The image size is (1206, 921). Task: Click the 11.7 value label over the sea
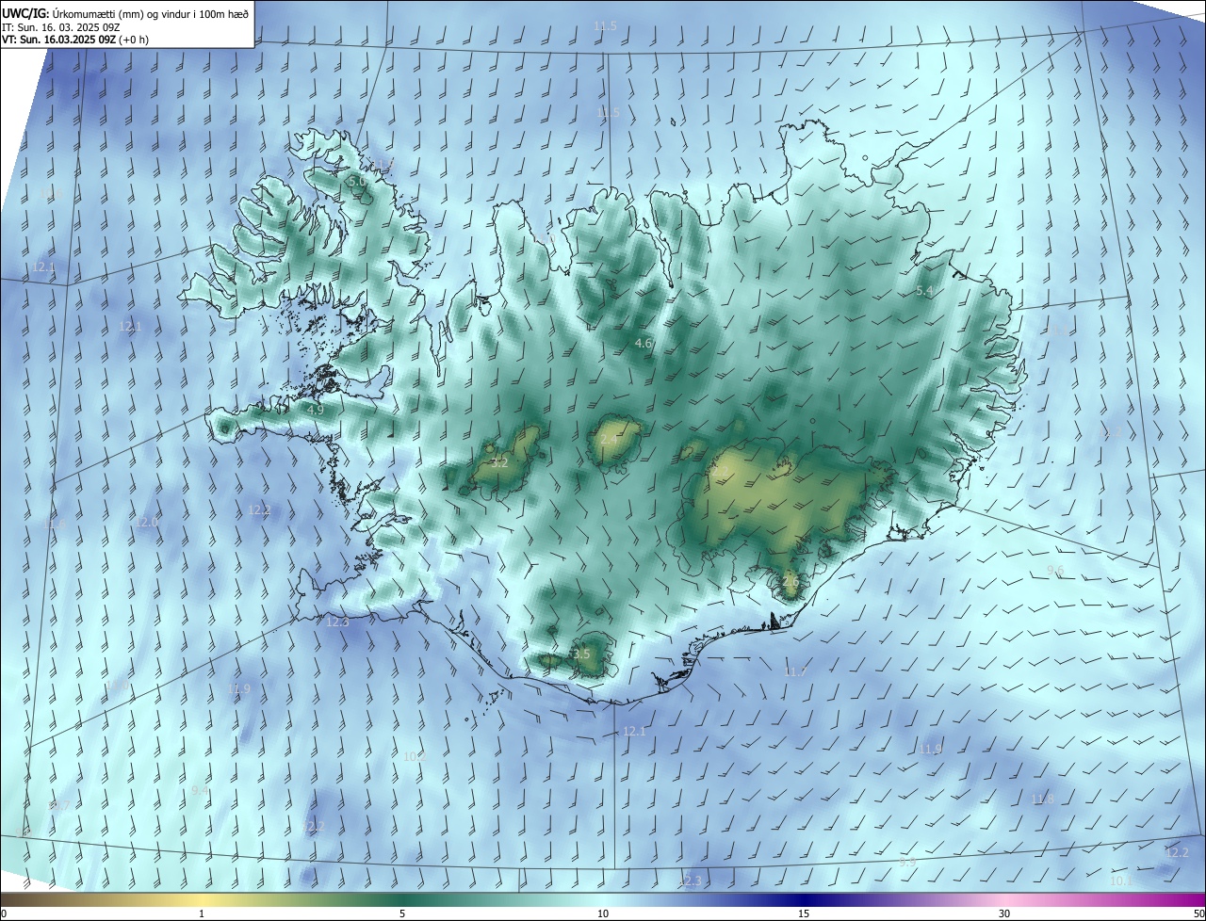pyautogui.click(x=795, y=671)
